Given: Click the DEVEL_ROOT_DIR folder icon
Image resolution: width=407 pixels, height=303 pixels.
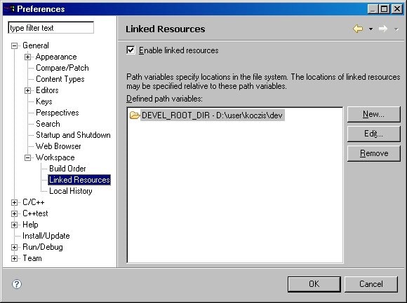Looking at the screenshot, I should [135, 115].
